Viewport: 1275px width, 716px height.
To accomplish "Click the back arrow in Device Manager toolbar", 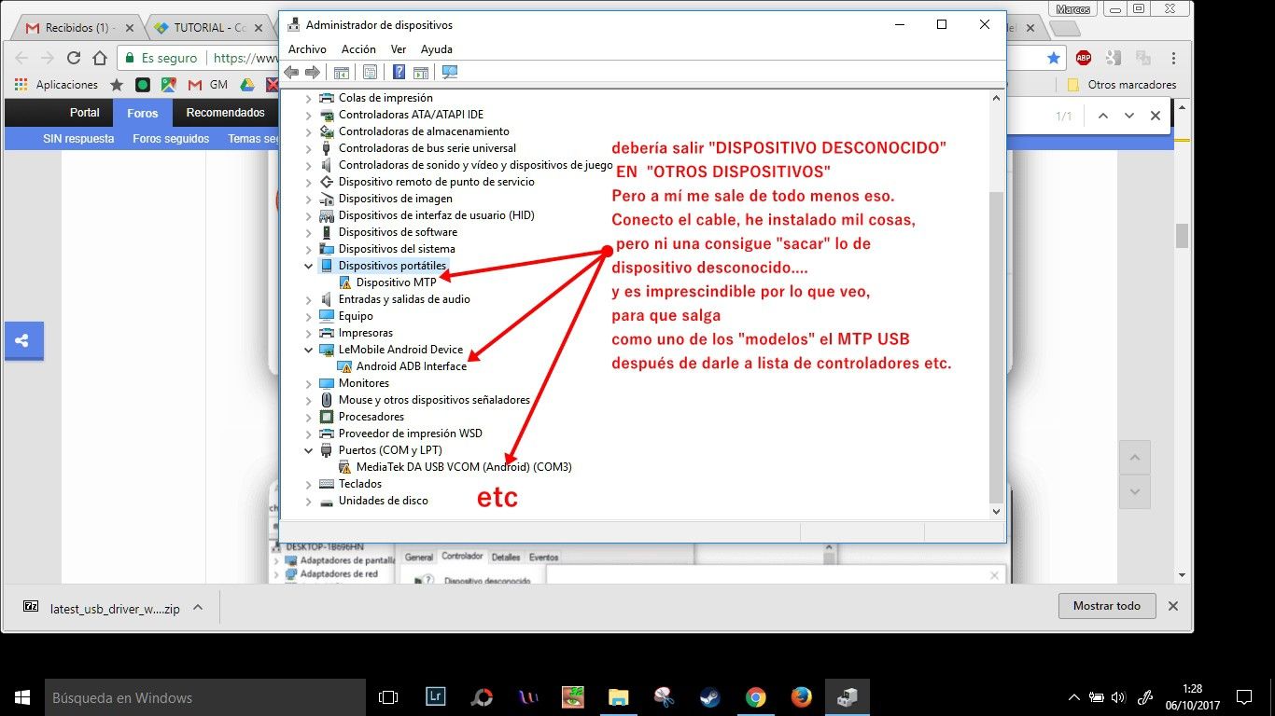I will coord(291,73).
